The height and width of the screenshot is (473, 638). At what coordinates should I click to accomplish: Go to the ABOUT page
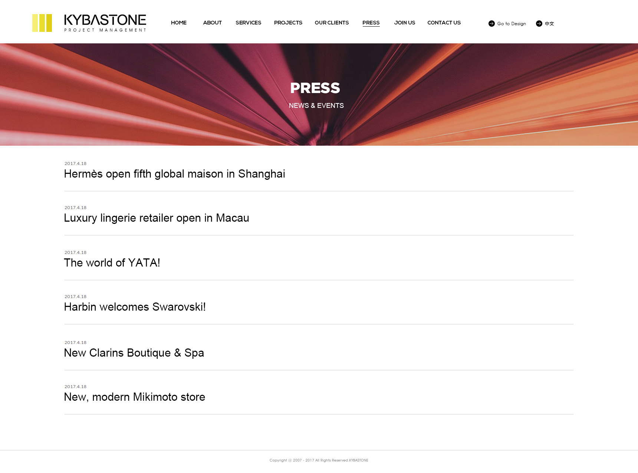(212, 23)
